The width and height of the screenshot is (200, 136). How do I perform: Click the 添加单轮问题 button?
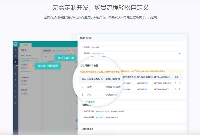pyautogui.click(x=59, y=50)
